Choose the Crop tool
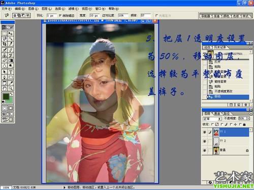This screenshot has width=254, height=190. point(5,44)
